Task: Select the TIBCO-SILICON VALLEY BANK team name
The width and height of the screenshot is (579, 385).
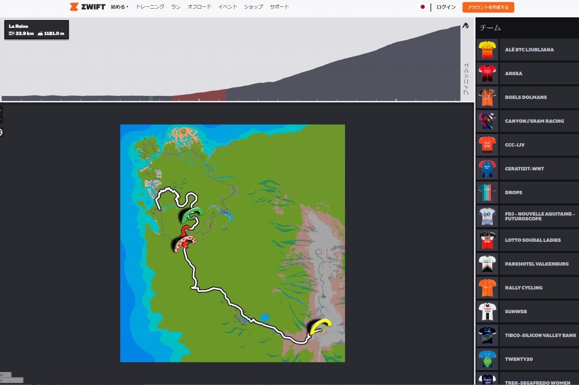Action: 540,335
